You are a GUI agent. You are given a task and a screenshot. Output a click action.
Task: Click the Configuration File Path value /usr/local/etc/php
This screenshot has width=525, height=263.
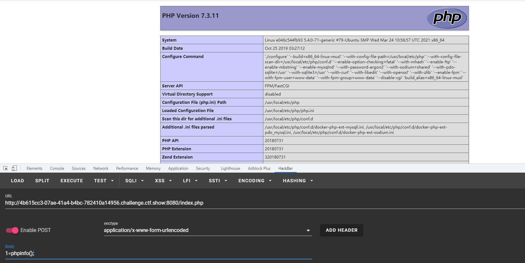(282, 102)
